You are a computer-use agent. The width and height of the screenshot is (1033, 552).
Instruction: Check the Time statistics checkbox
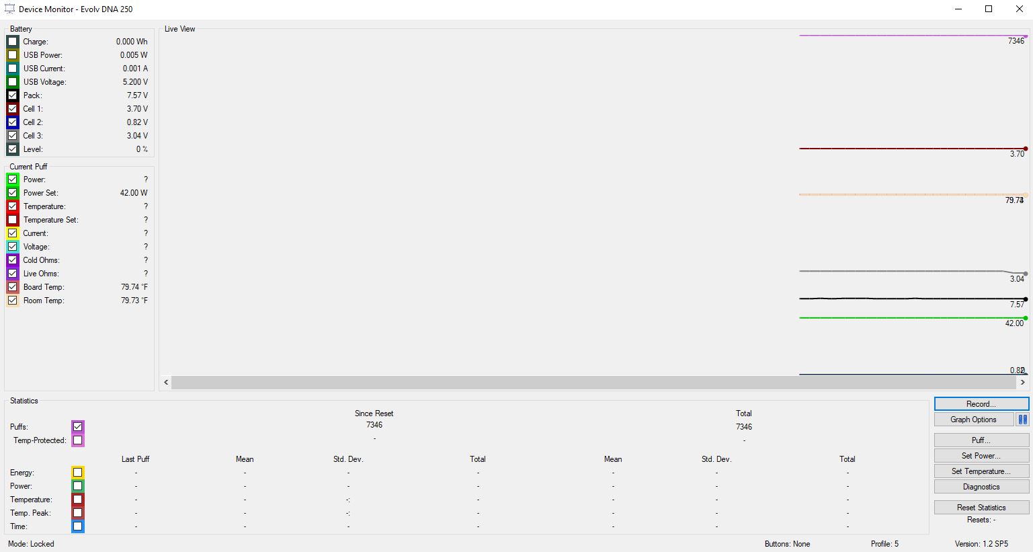[x=78, y=526]
